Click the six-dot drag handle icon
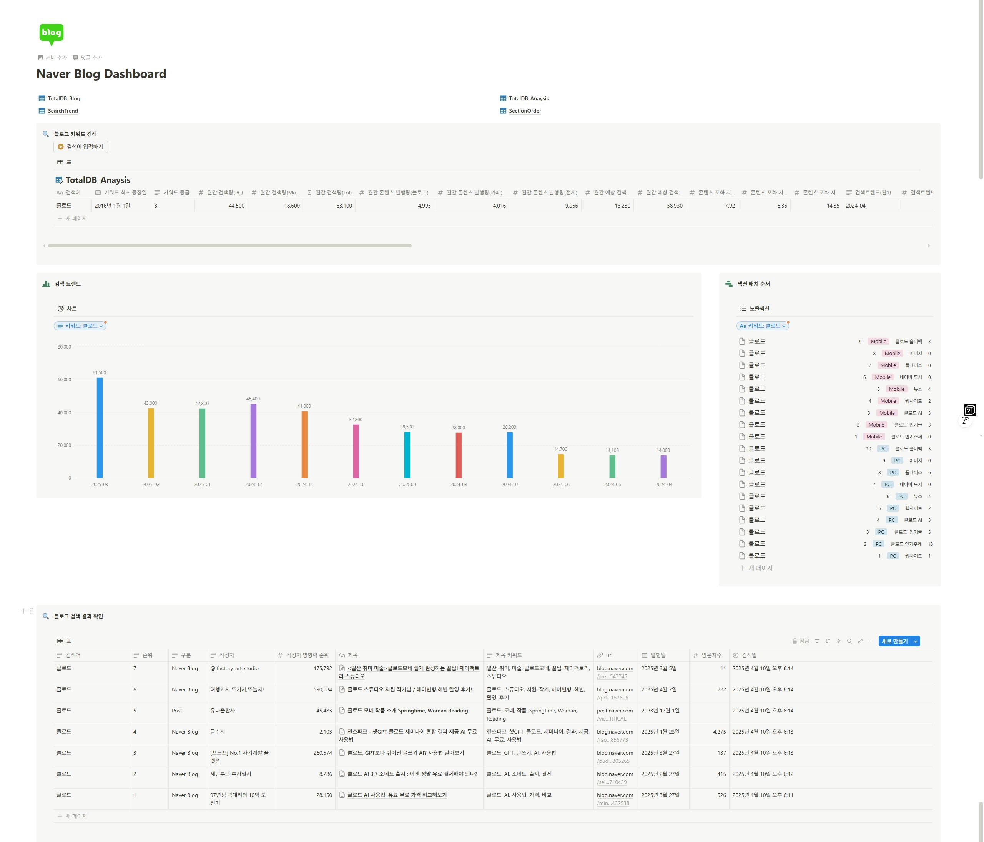The image size is (984, 842). pyautogui.click(x=32, y=611)
